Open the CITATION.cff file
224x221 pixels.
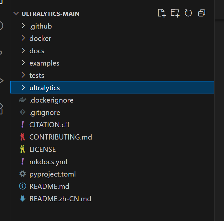point(50,125)
